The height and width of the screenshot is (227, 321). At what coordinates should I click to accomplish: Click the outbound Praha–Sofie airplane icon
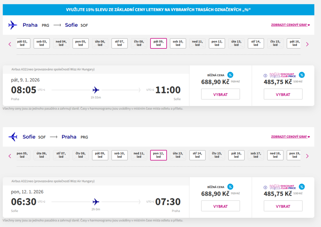pyautogui.click(x=13, y=25)
